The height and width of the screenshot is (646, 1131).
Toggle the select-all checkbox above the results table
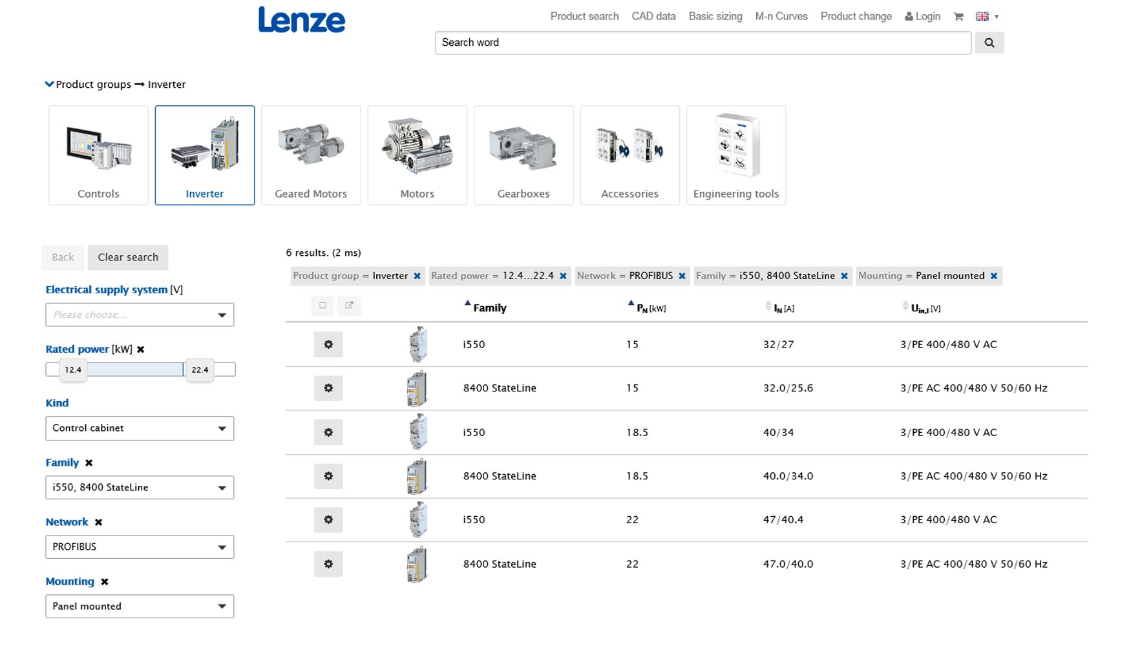coord(322,305)
